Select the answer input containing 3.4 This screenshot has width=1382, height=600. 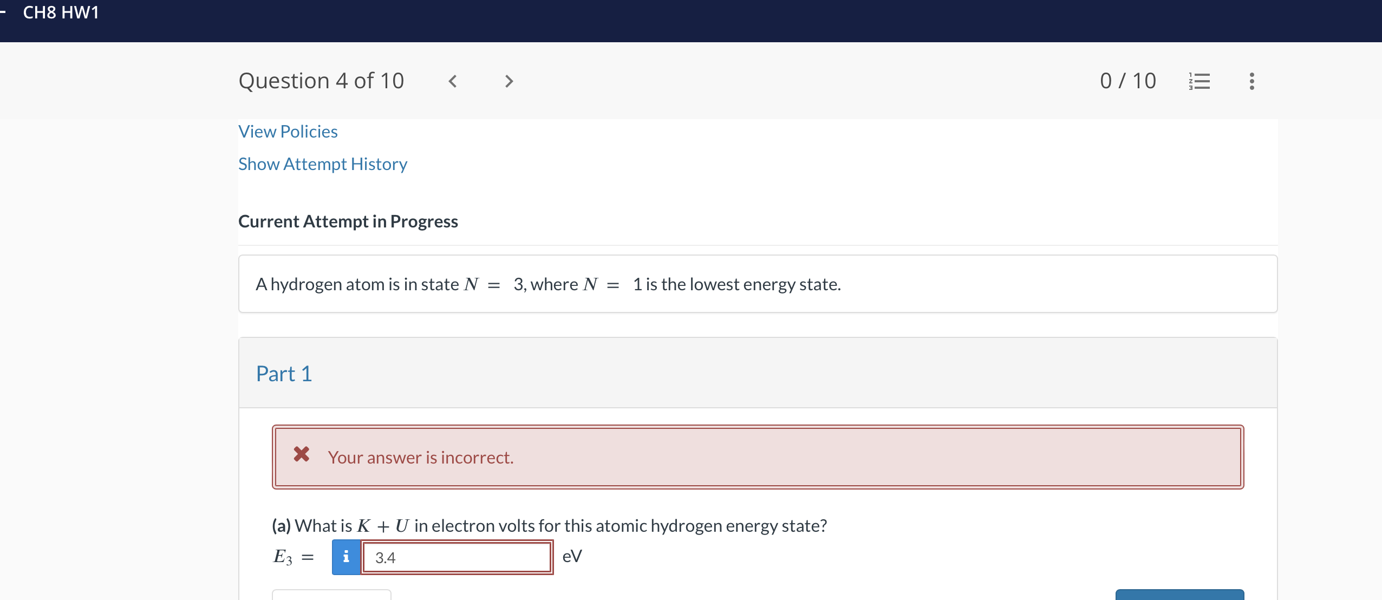click(x=457, y=556)
